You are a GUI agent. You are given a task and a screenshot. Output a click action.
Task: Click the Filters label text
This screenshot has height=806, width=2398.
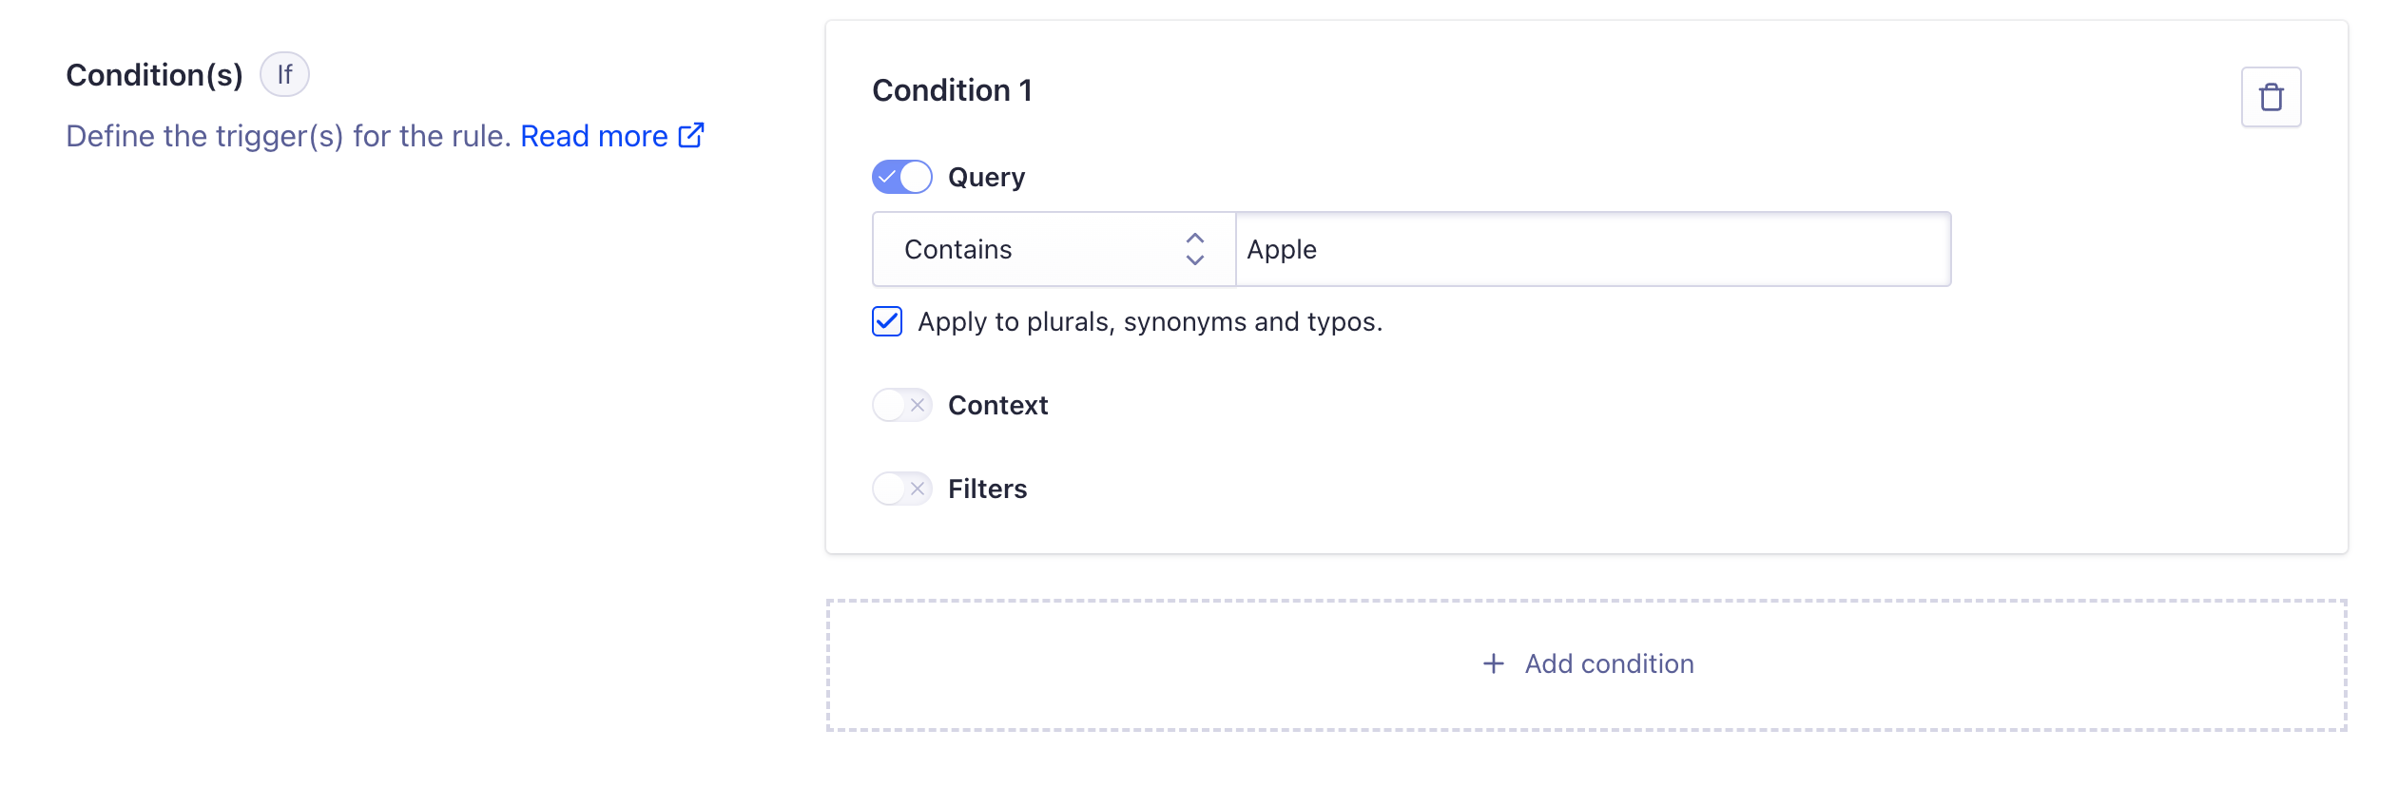987,489
